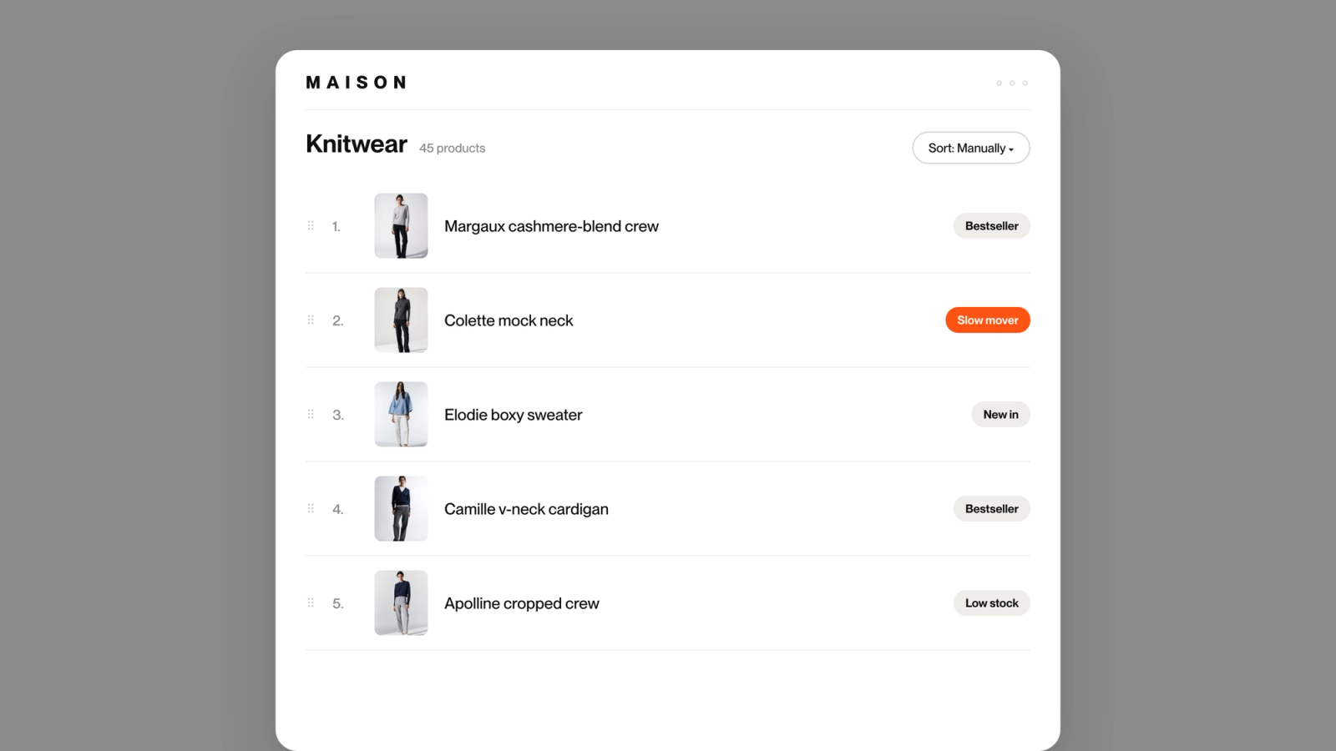Click the MAISON logo

[x=357, y=83]
